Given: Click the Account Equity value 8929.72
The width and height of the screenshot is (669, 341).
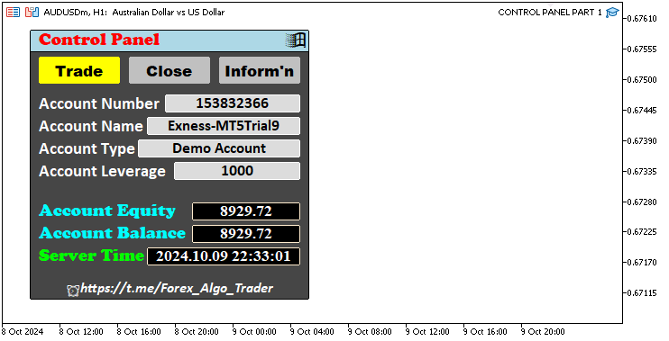Looking at the screenshot, I should point(246,211).
